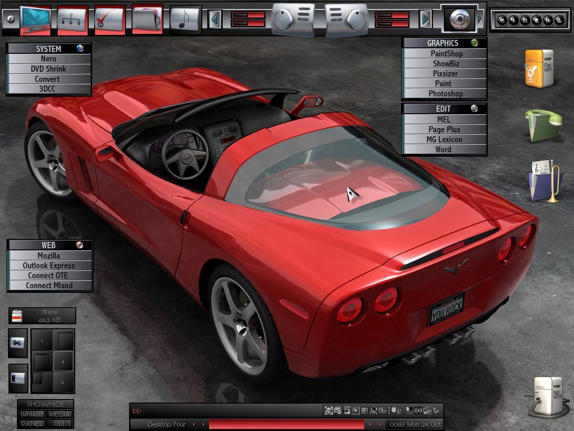Open Convert in SYSTEM menu
Screen dimensions: 574x431
tap(49, 79)
